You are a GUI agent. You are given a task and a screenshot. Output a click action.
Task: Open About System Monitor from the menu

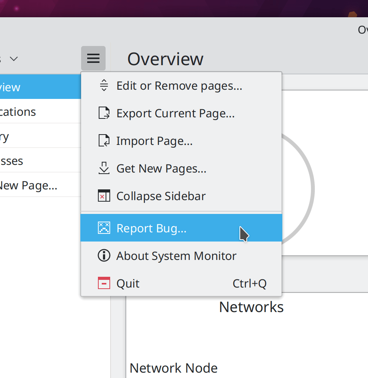point(176,256)
